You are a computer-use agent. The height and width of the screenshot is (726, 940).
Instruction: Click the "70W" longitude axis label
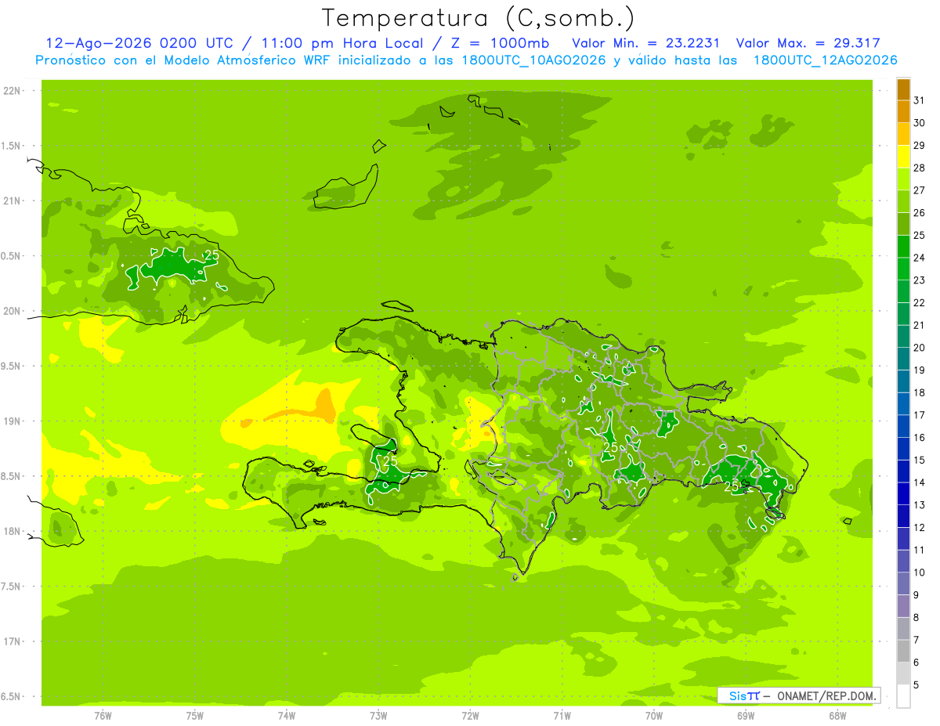click(x=654, y=715)
